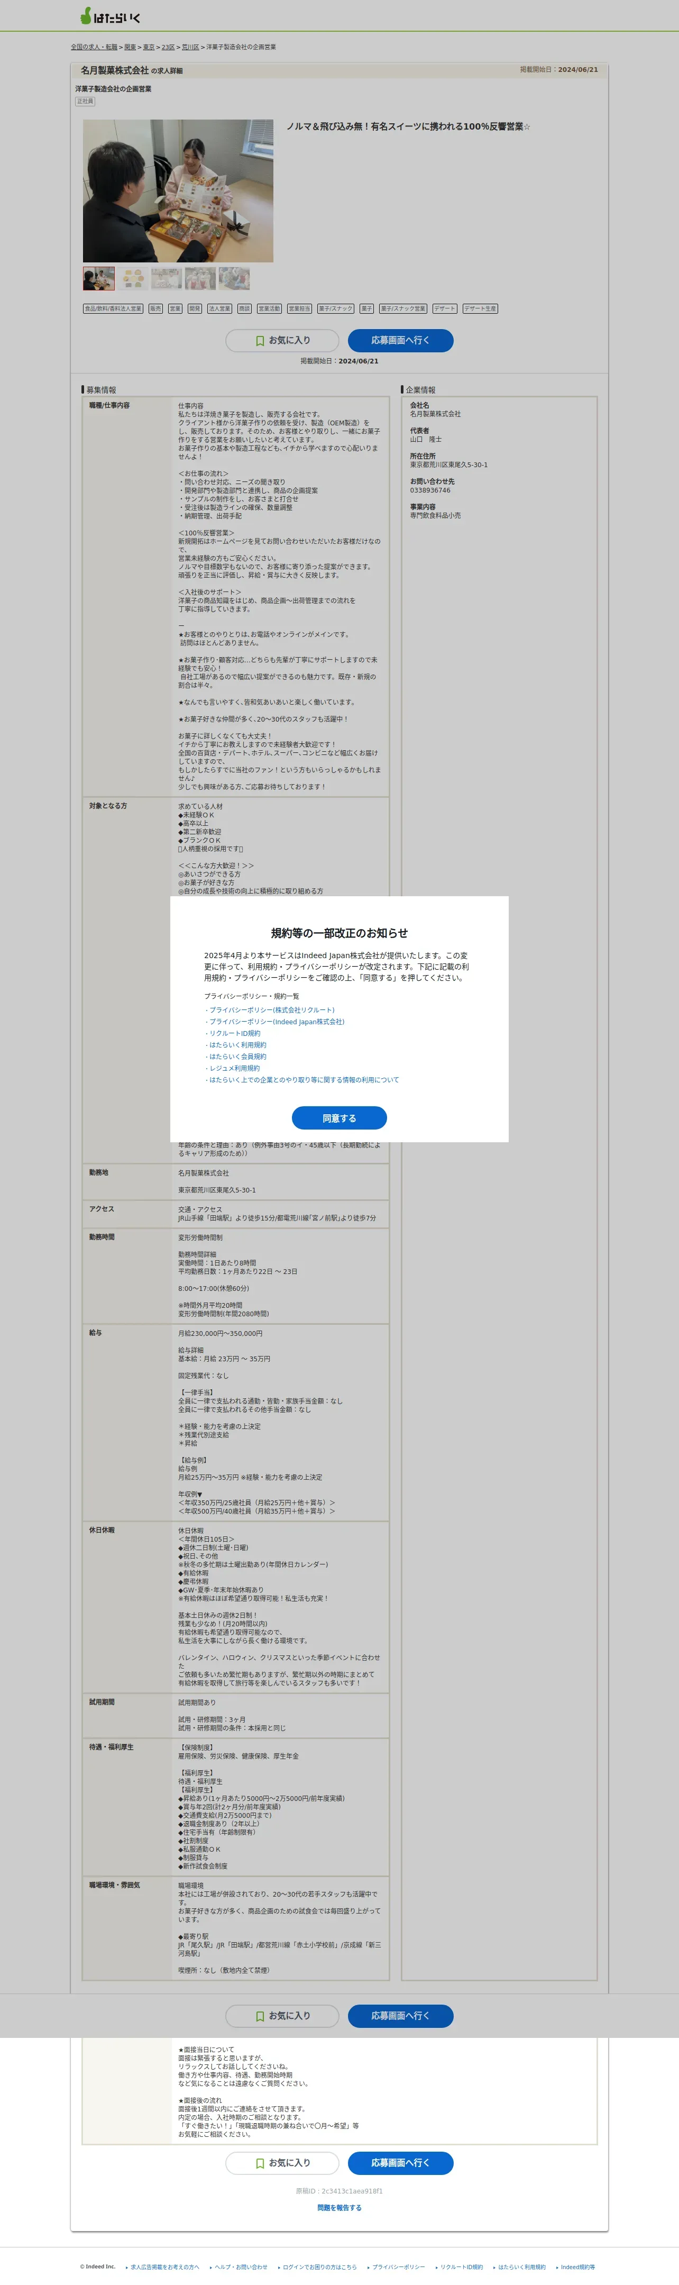Click the 法人営業 tag

tap(220, 308)
